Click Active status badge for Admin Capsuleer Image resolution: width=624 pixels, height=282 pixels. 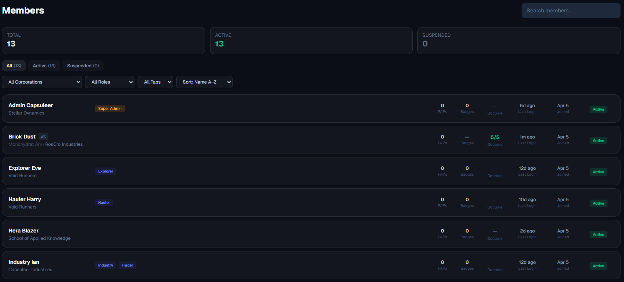click(x=598, y=109)
